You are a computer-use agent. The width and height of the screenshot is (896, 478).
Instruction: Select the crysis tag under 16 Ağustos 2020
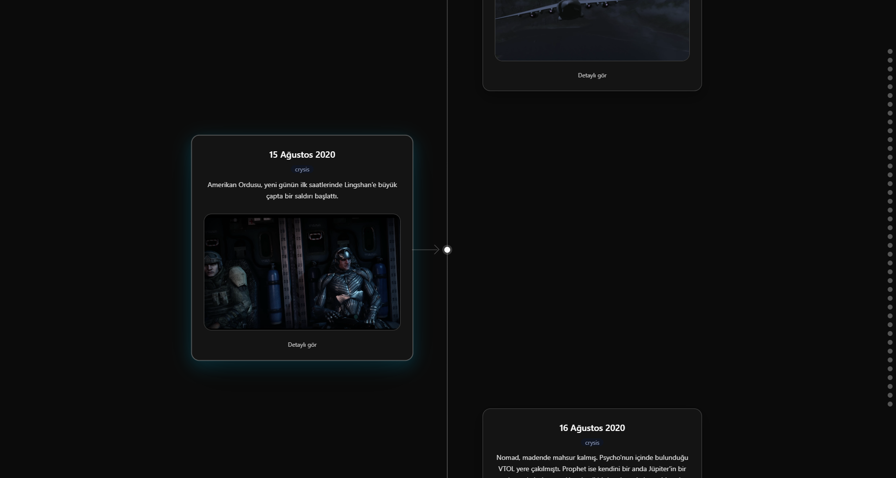[x=592, y=443]
